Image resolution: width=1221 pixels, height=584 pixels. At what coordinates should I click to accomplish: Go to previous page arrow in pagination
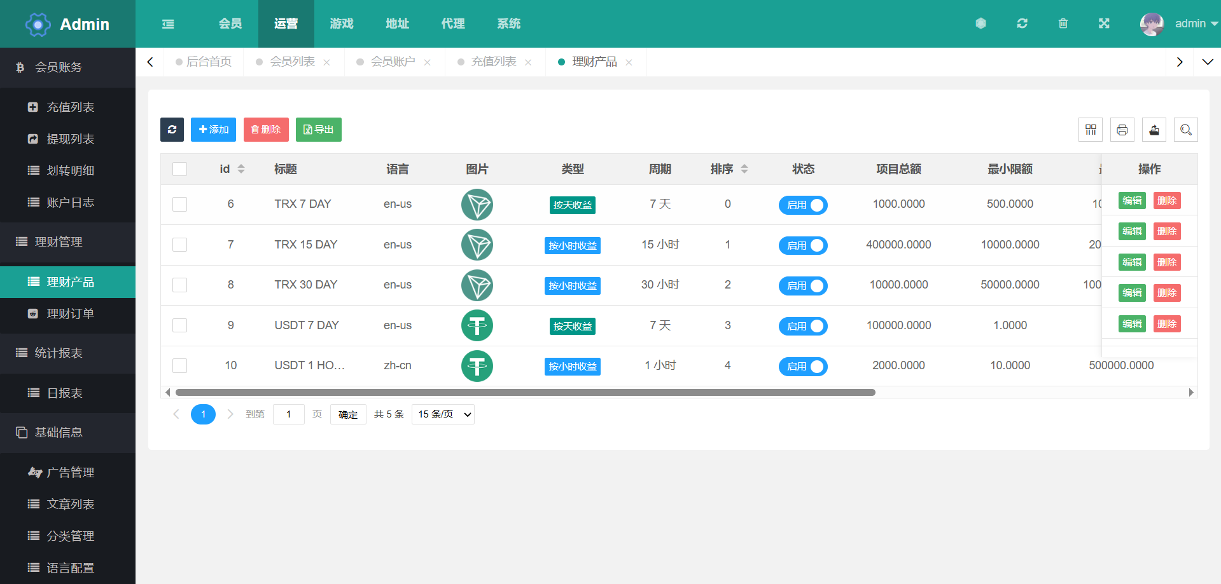176,414
